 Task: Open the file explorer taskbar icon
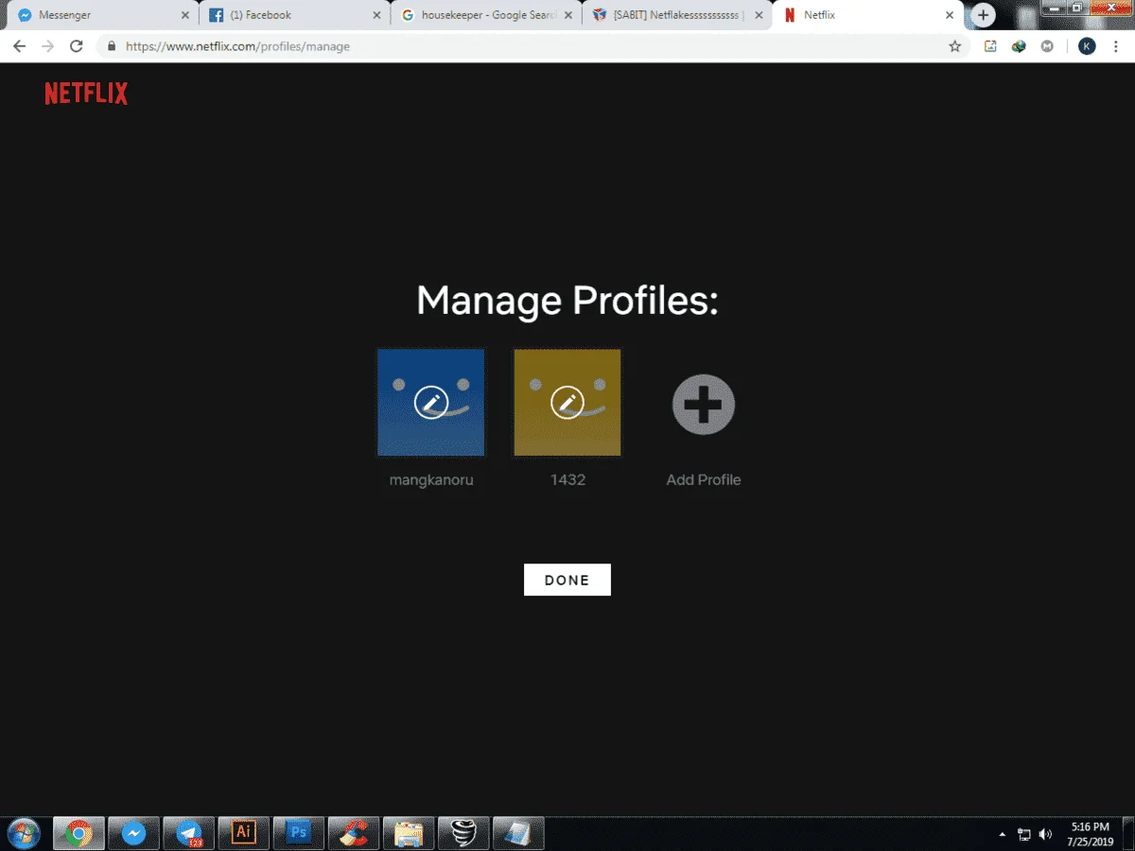(408, 833)
